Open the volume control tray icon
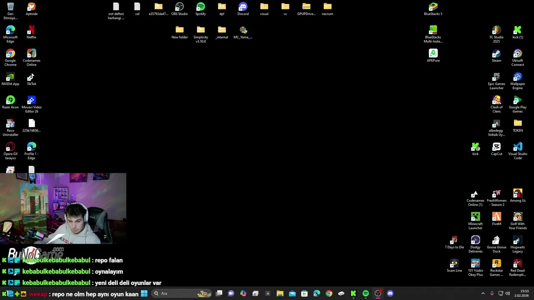 [x=508, y=293]
